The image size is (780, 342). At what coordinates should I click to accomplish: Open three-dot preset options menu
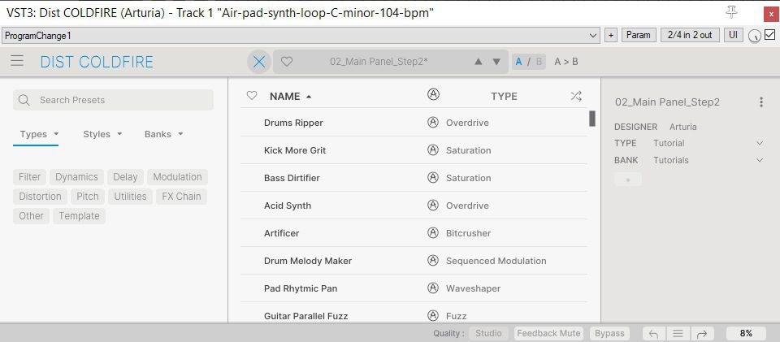(x=761, y=102)
